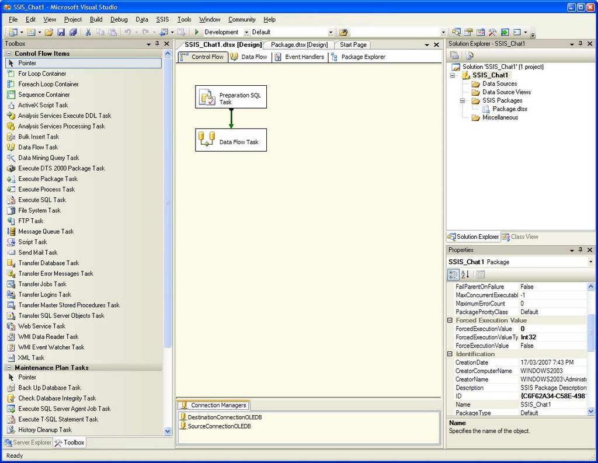Toggle Categorized view in Properties panel
Image resolution: width=598 pixels, height=463 pixels.
453,274
